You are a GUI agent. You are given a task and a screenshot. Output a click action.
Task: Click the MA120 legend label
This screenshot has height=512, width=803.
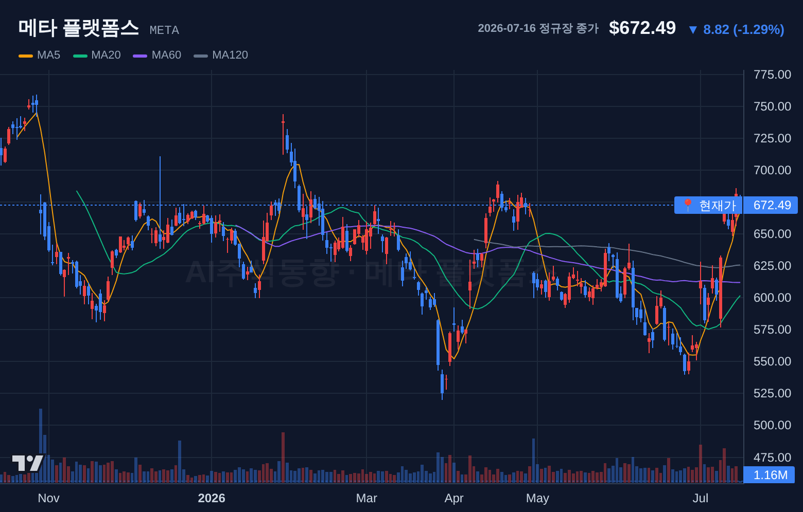pos(230,55)
